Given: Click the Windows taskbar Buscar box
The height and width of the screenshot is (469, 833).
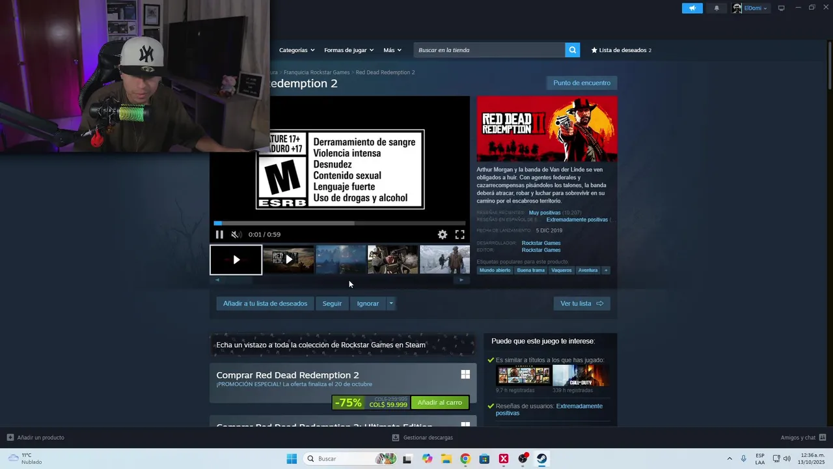Looking at the screenshot, I should tap(350, 459).
